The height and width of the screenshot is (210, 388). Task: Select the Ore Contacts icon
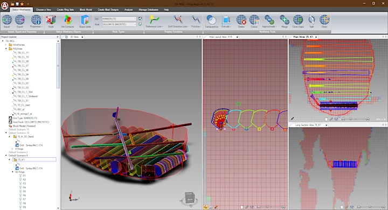click(x=67, y=20)
